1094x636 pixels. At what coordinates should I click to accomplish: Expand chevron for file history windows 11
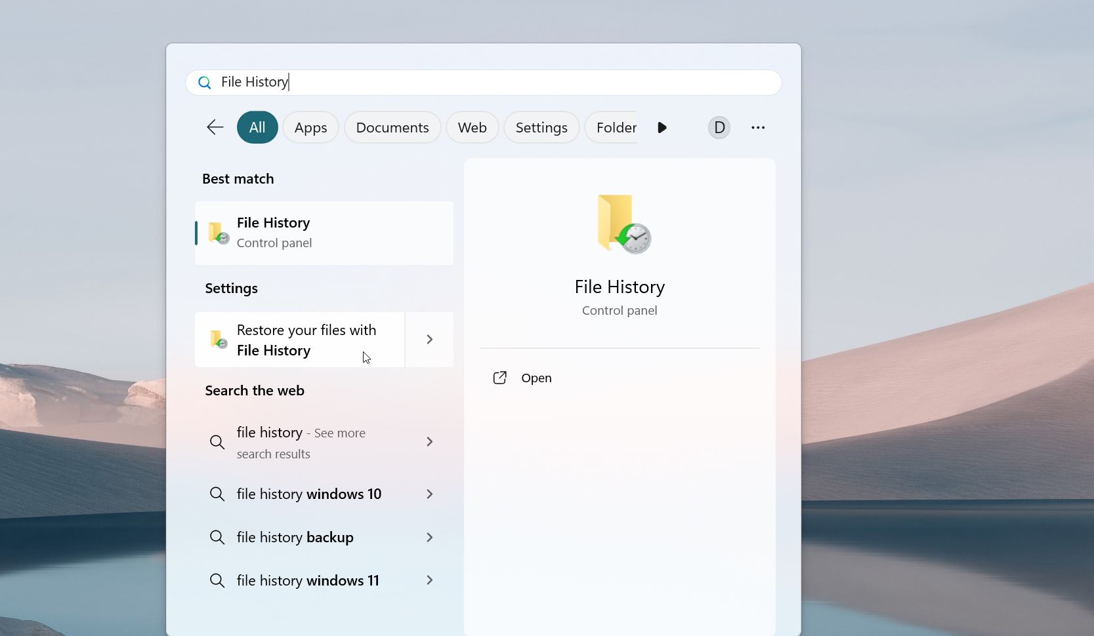pos(430,580)
